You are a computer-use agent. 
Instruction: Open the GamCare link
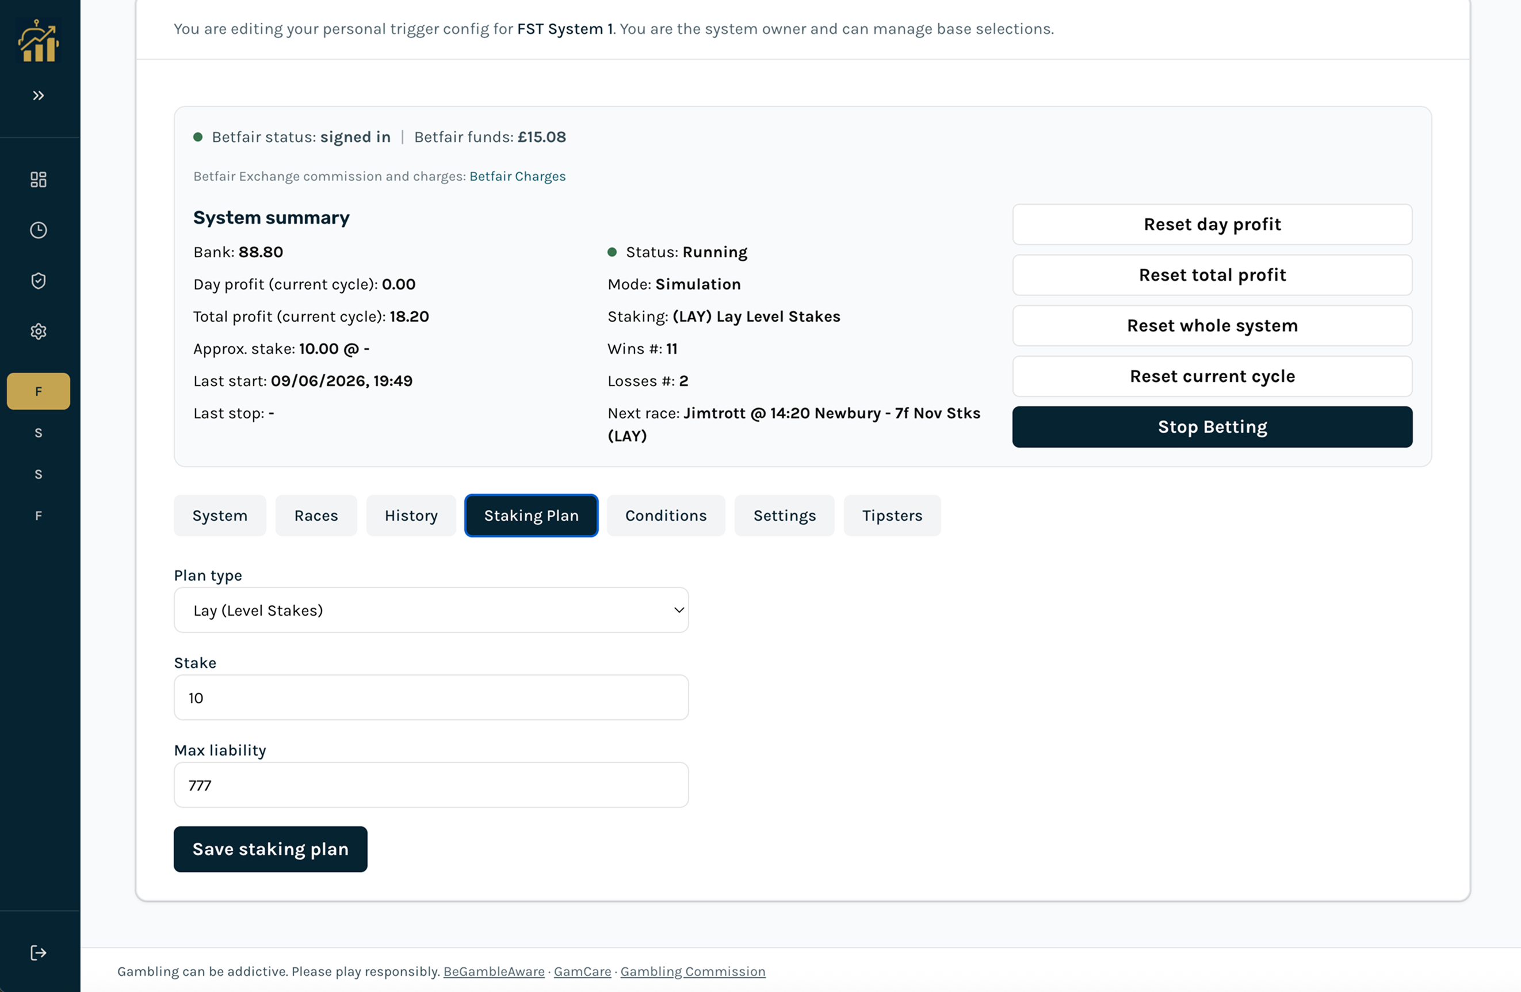[582, 971]
